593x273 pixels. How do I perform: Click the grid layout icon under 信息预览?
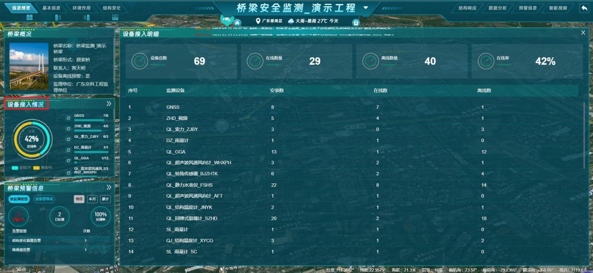[x=30, y=17]
